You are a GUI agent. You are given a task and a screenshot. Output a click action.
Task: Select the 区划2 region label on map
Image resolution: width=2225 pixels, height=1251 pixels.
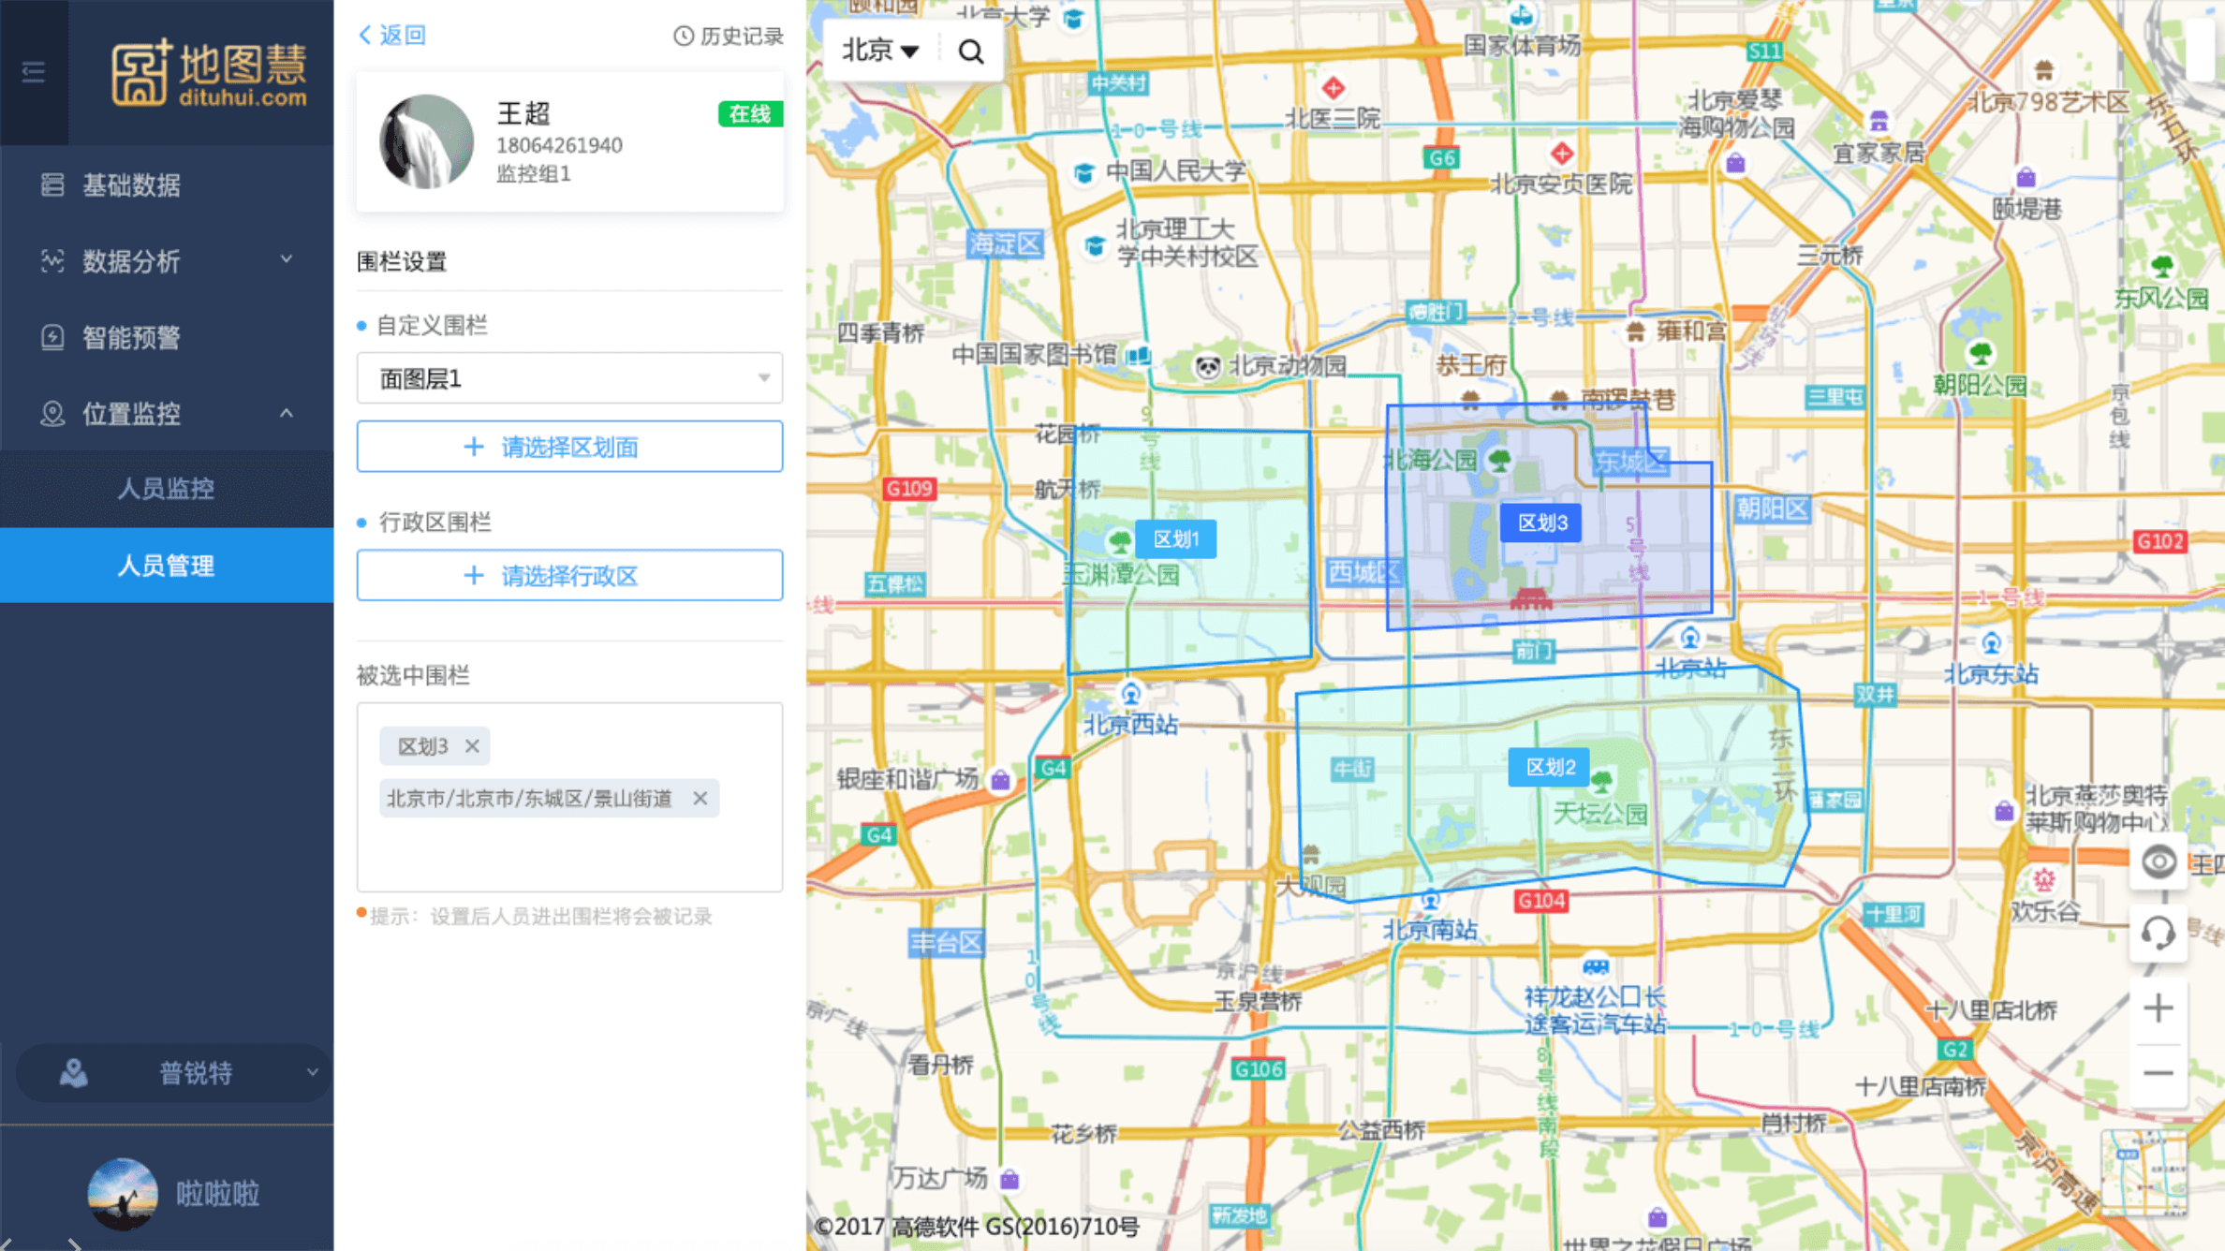(1550, 767)
